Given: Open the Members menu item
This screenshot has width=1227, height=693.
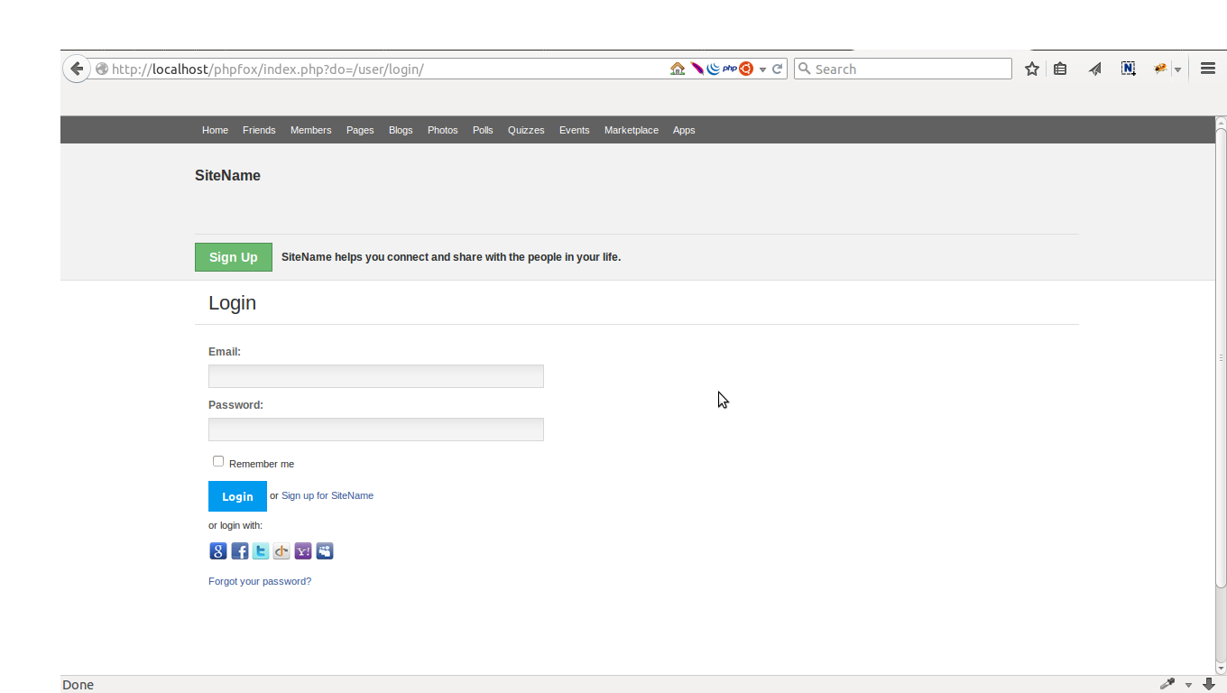Looking at the screenshot, I should tap(310, 130).
